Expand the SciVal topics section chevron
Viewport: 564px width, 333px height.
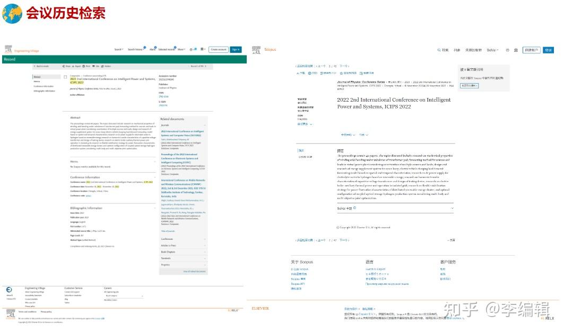(452, 208)
